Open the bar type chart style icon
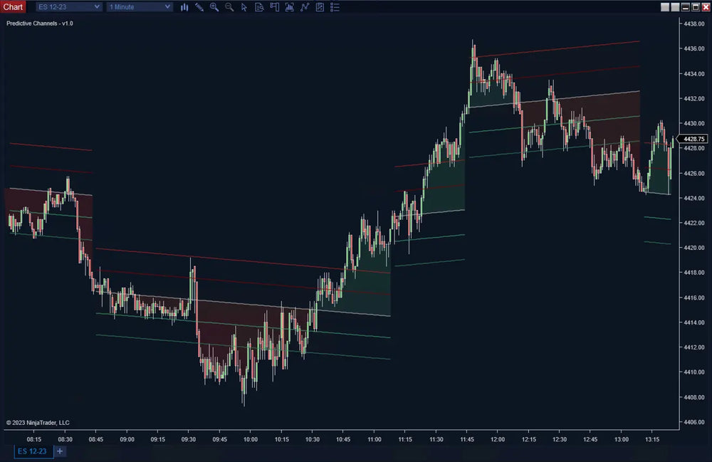 click(184, 7)
